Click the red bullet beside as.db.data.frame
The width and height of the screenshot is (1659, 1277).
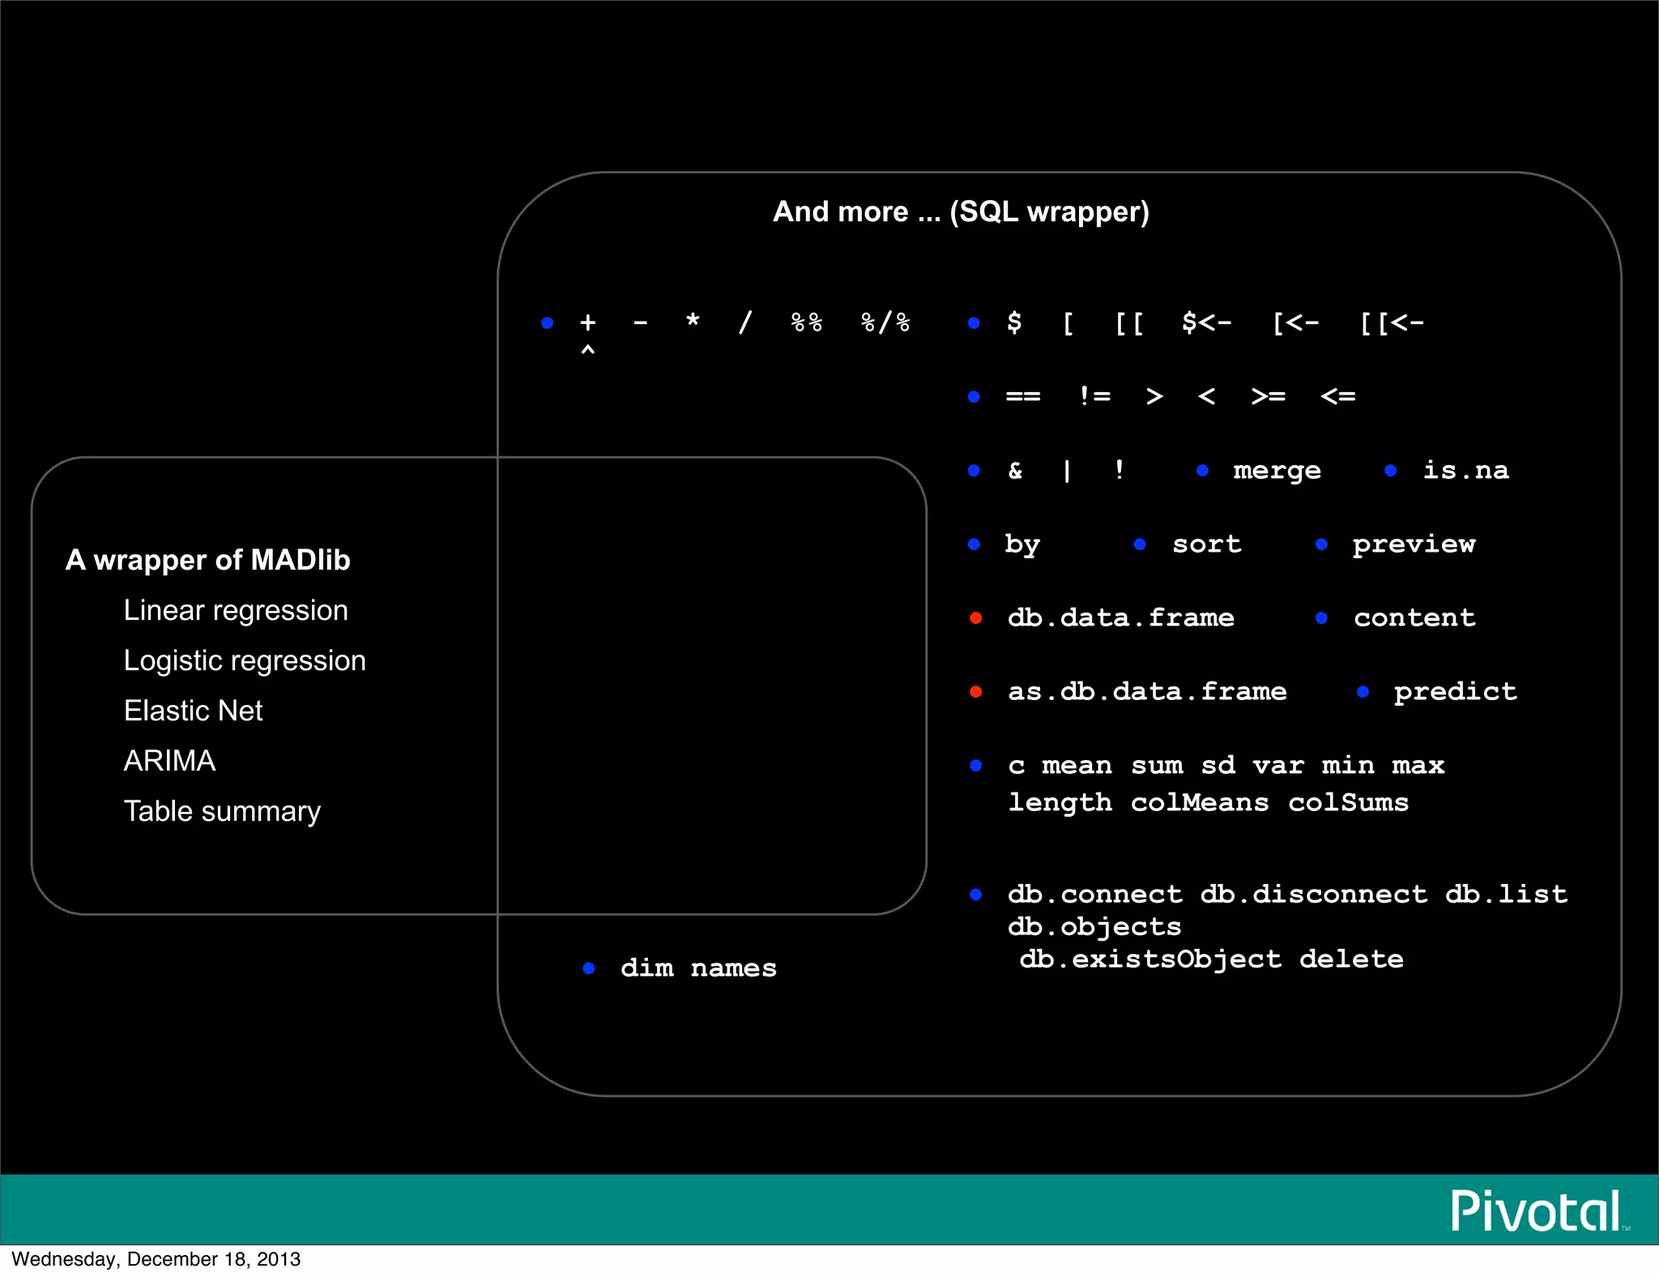point(976,692)
